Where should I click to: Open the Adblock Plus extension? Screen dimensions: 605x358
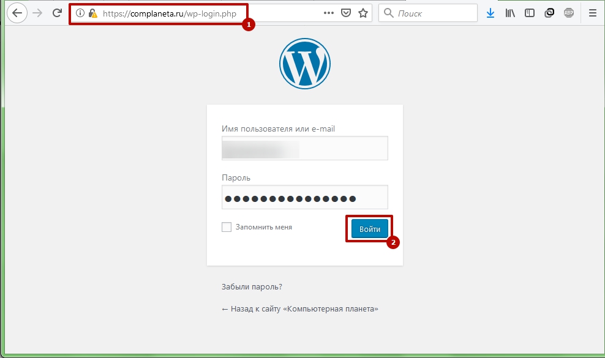tap(569, 13)
